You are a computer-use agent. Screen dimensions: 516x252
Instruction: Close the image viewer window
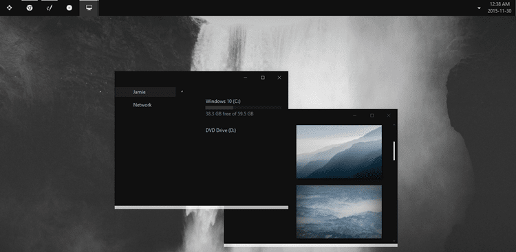pyautogui.click(x=389, y=115)
